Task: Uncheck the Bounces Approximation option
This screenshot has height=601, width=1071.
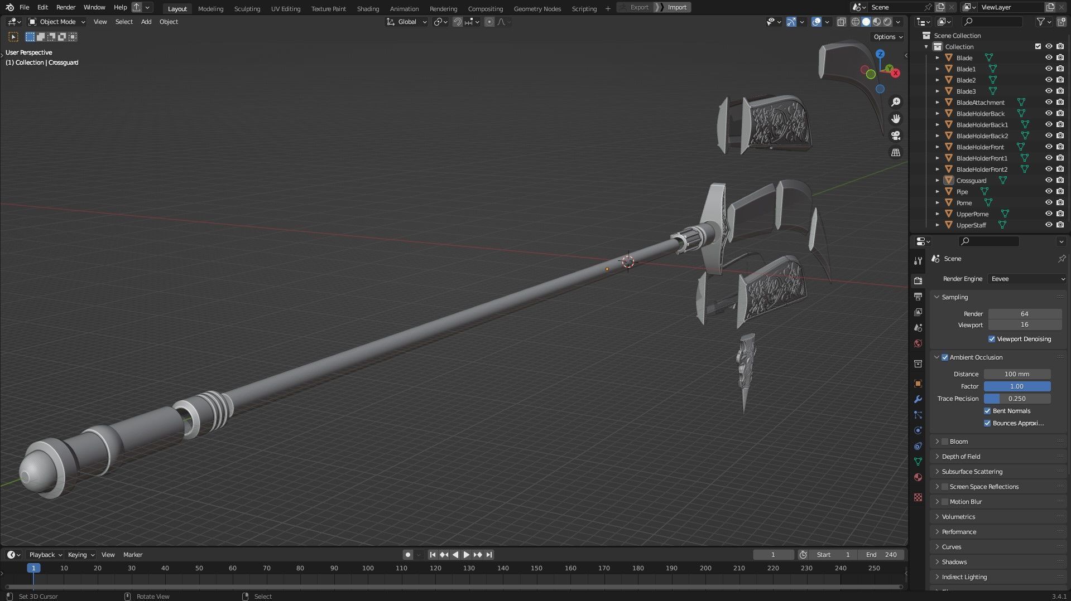Action: pyautogui.click(x=987, y=423)
